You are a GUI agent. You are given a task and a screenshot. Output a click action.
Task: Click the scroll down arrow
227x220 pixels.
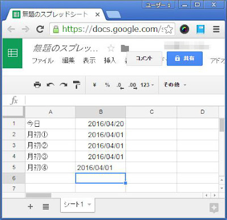pyautogui.click(x=222, y=188)
